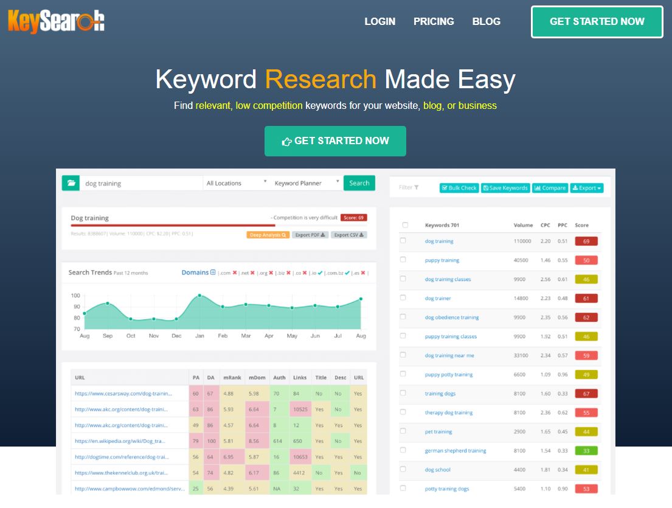Image resolution: width=672 pixels, height=508 pixels.
Task: Click the Deep Analysis button
Action: (268, 235)
